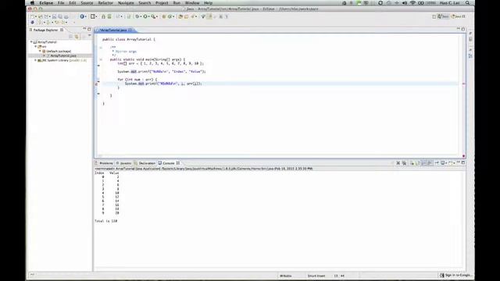Switch to the Java perspective button
This screenshot has height=281, width=500.
click(x=443, y=16)
